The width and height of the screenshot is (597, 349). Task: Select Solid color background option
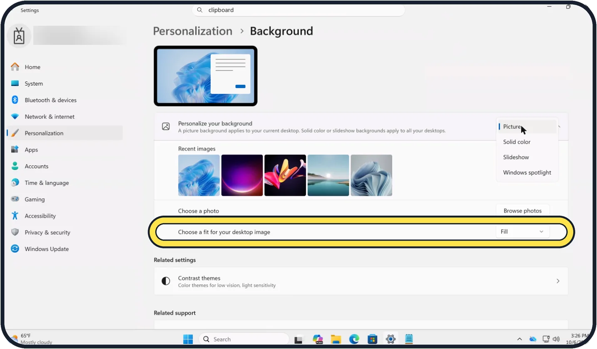coord(527,142)
